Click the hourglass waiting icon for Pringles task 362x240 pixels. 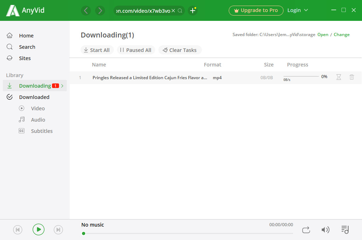coord(339,77)
